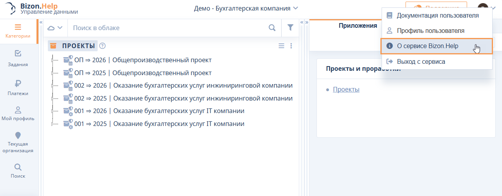Open the three-dot options menu for ПРОЕКТЫ
This screenshot has width=502, height=196.
tap(291, 46)
